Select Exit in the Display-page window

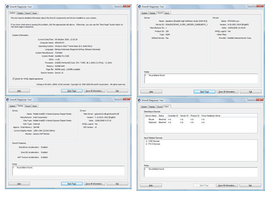[117, 184]
